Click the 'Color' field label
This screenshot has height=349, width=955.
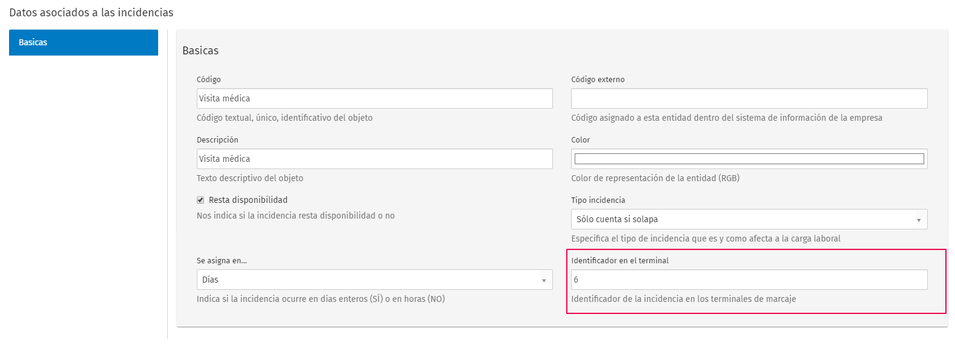[581, 139]
